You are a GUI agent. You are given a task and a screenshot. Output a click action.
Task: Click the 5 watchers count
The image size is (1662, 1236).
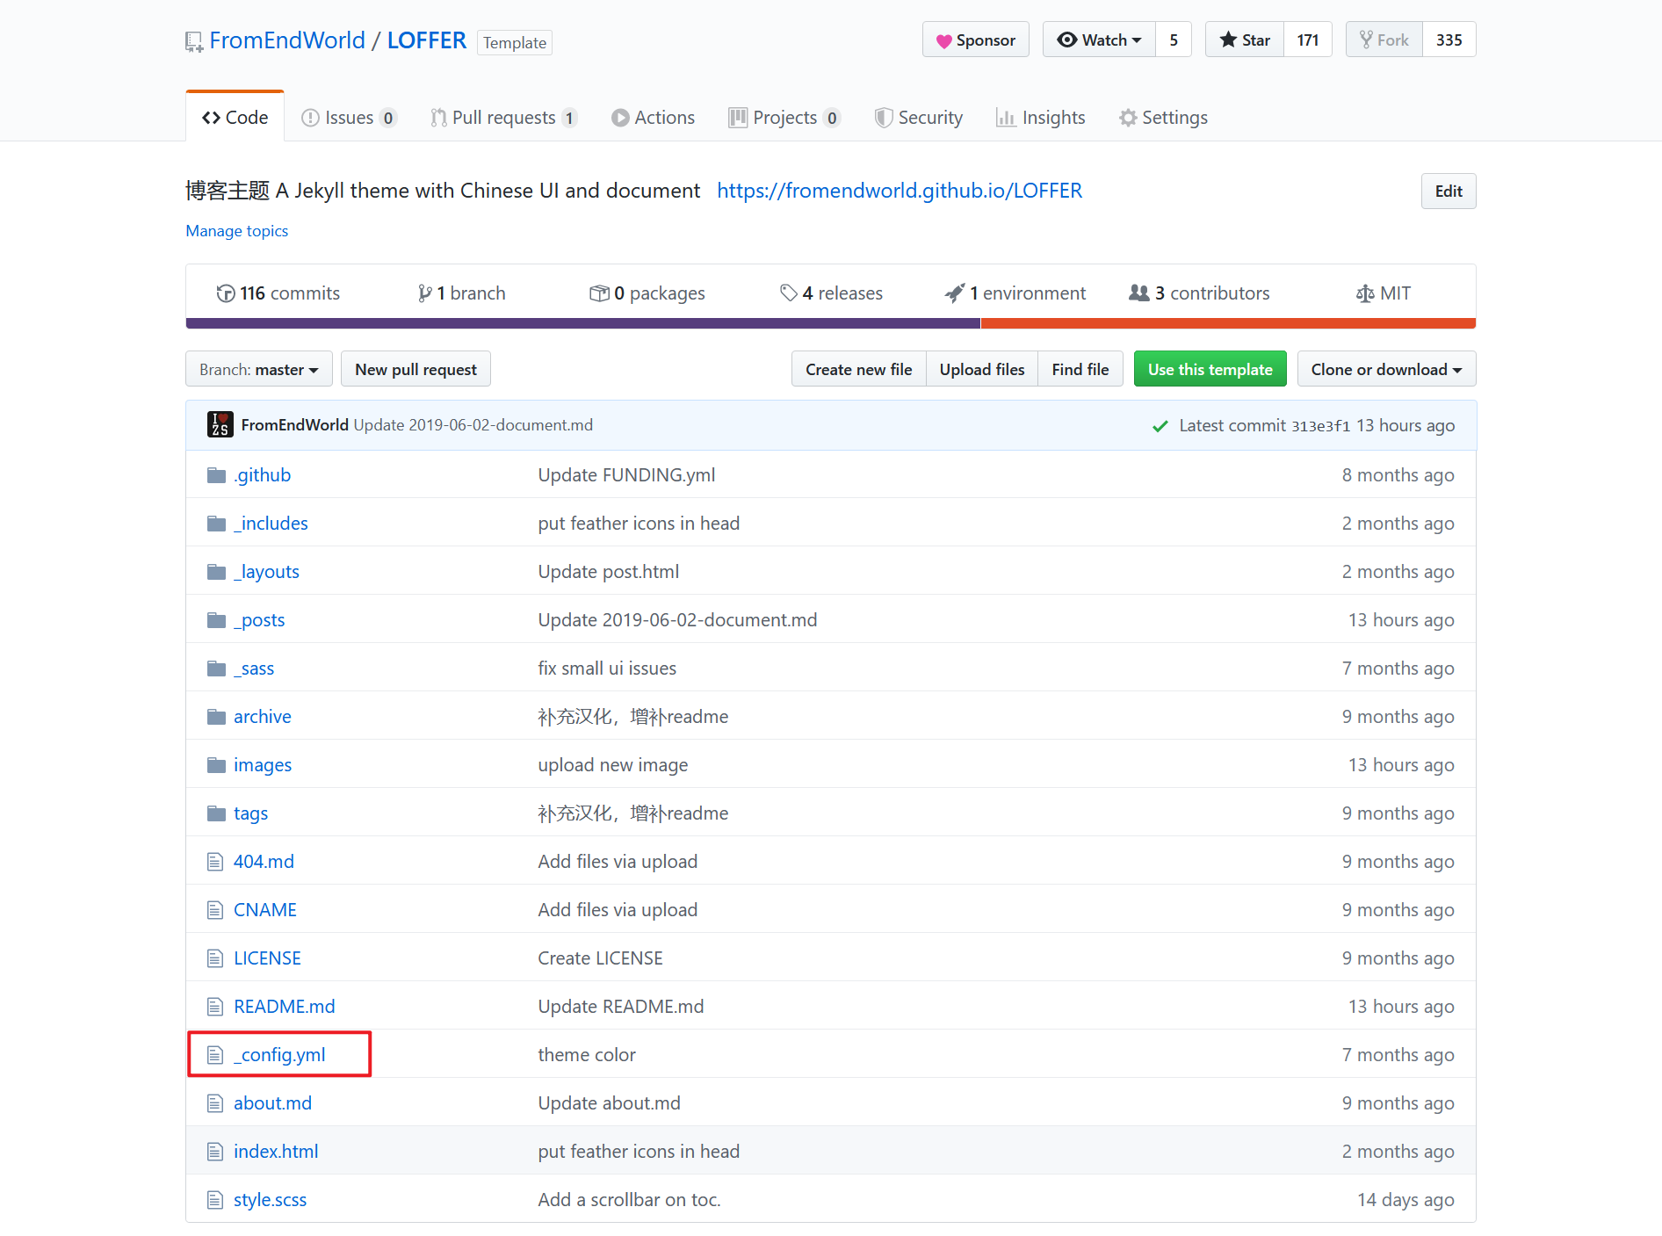tap(1174, 40)
